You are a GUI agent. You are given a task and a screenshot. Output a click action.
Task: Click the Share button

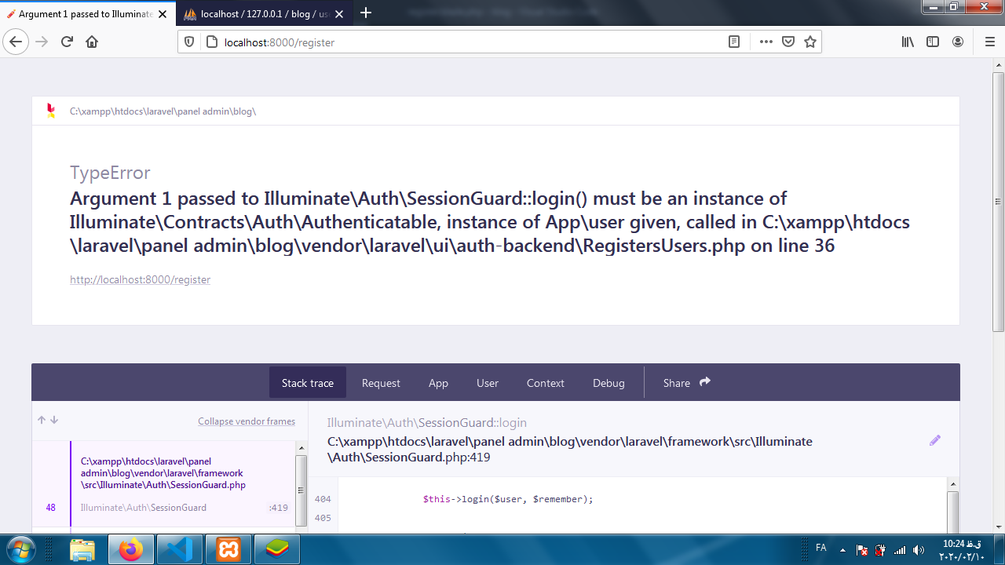686,383
